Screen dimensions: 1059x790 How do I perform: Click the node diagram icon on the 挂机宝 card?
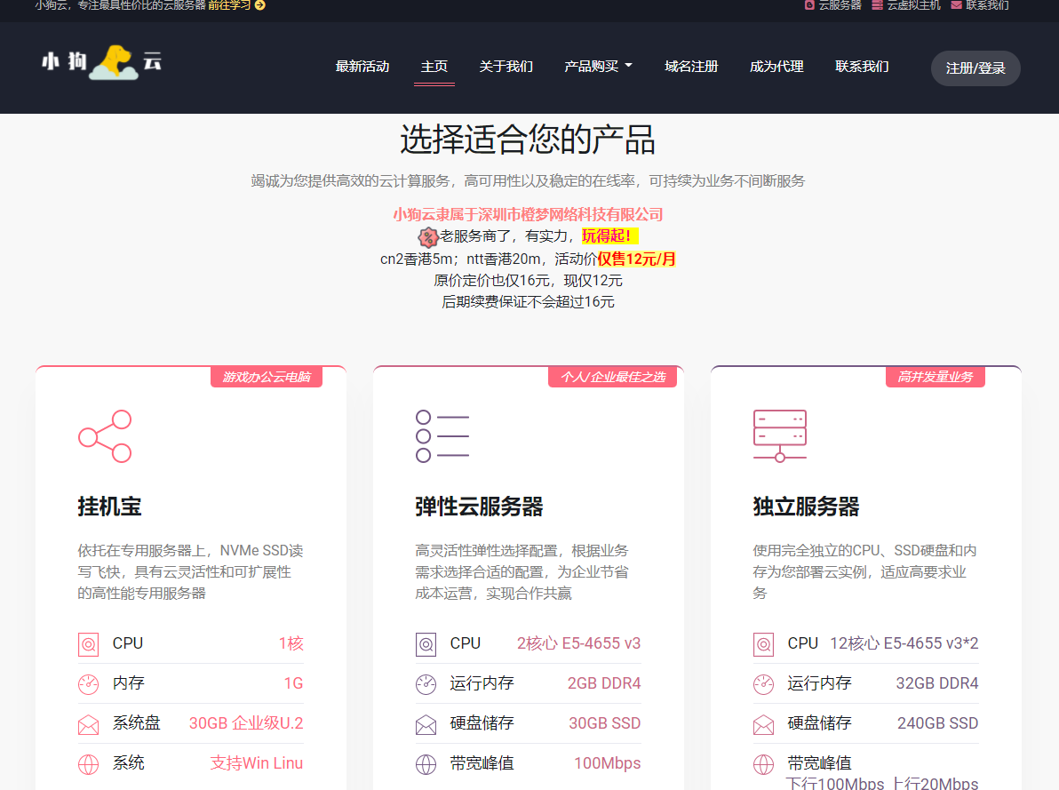pyautogui.click(x=105, y=435)
